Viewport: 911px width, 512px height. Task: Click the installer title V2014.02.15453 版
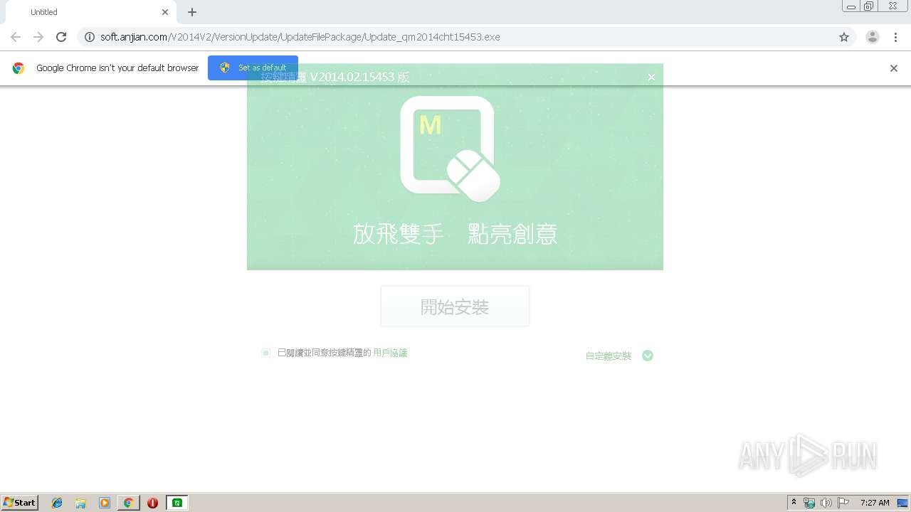[335, 77]
